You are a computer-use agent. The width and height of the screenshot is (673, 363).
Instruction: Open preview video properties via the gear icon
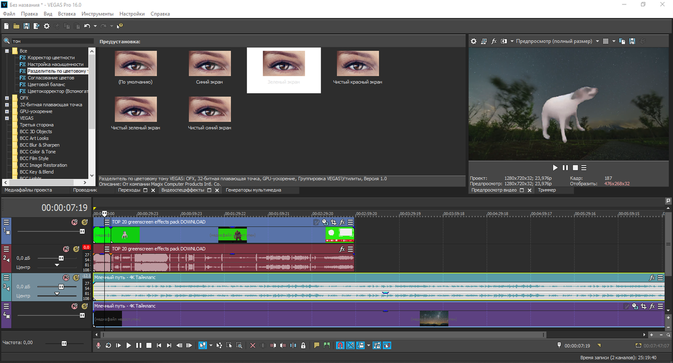click(473, 41)
